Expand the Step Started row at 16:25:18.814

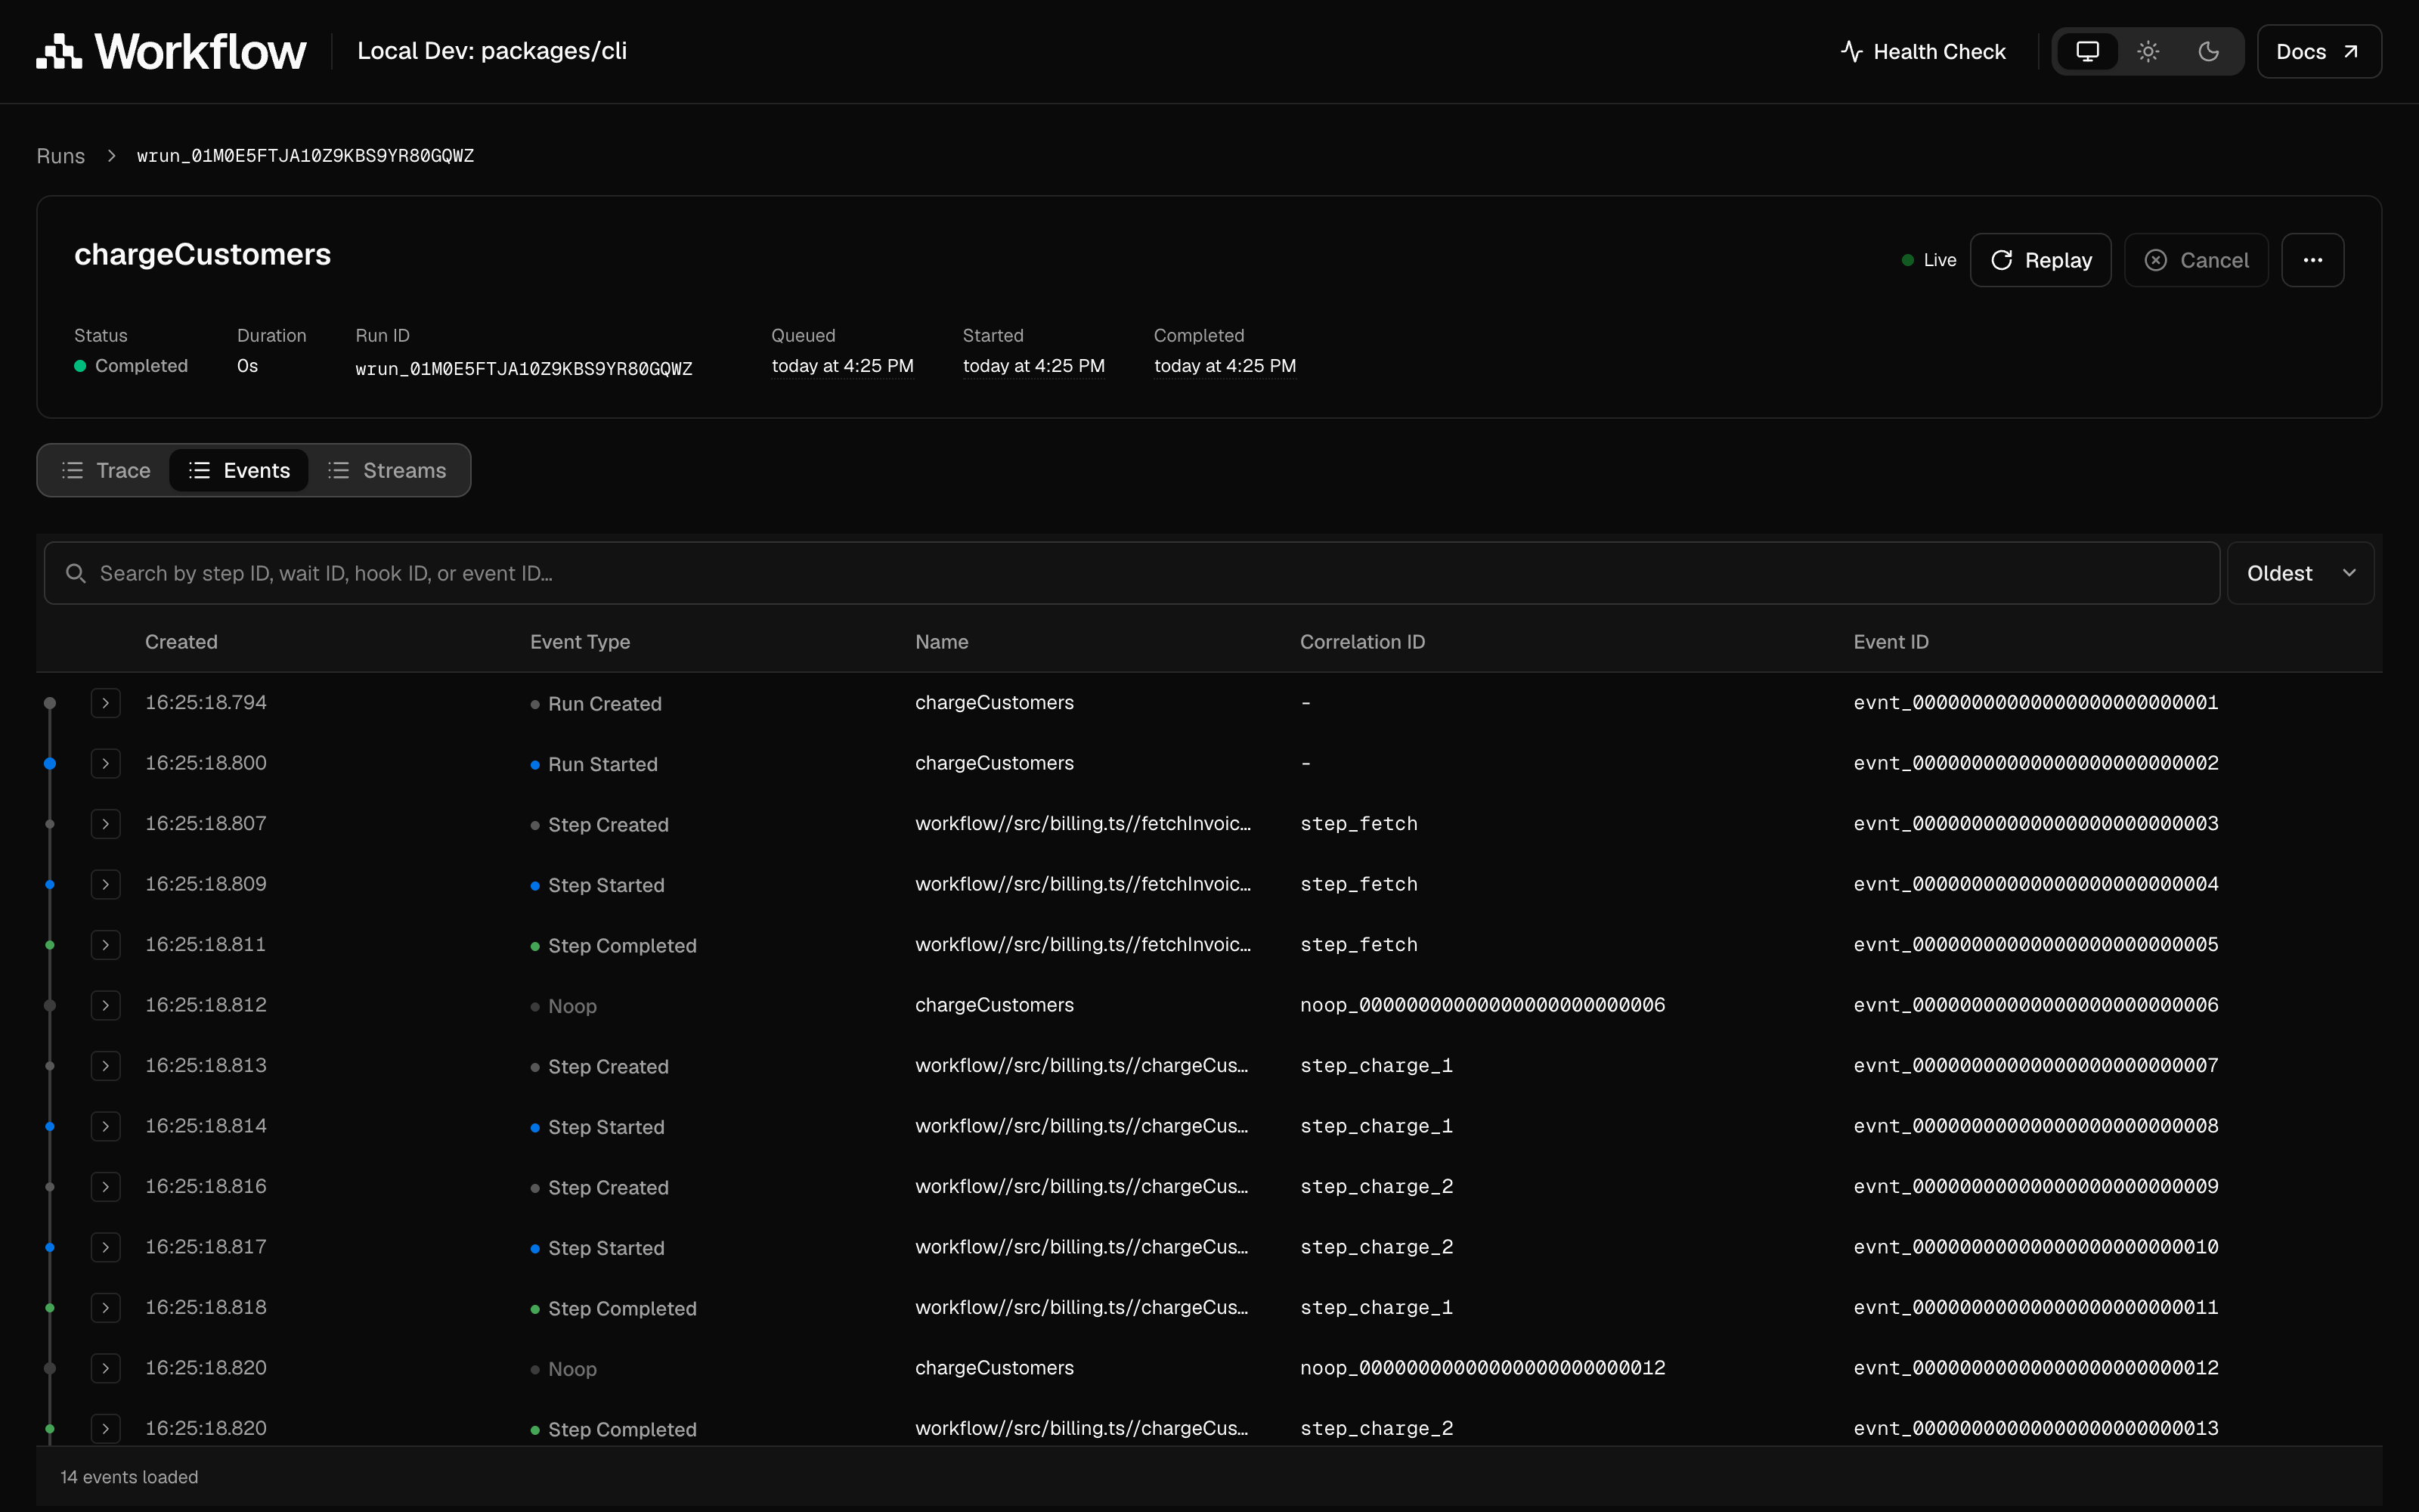[x=105, y=1126]
